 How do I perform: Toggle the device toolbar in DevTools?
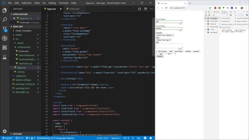209,12
